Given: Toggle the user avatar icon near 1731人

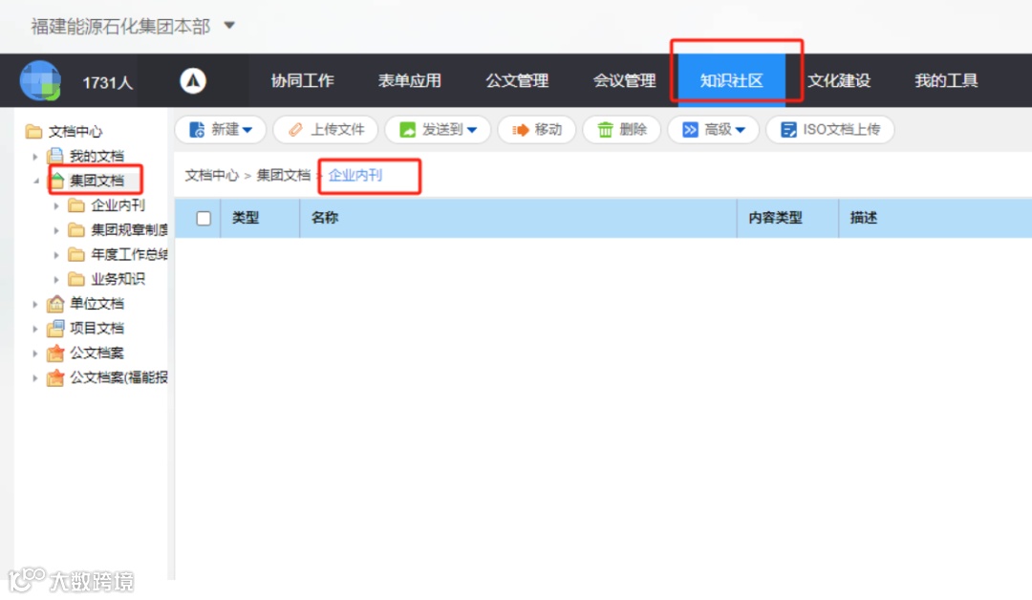Looking at the screenshot, I should coord(40,80).
